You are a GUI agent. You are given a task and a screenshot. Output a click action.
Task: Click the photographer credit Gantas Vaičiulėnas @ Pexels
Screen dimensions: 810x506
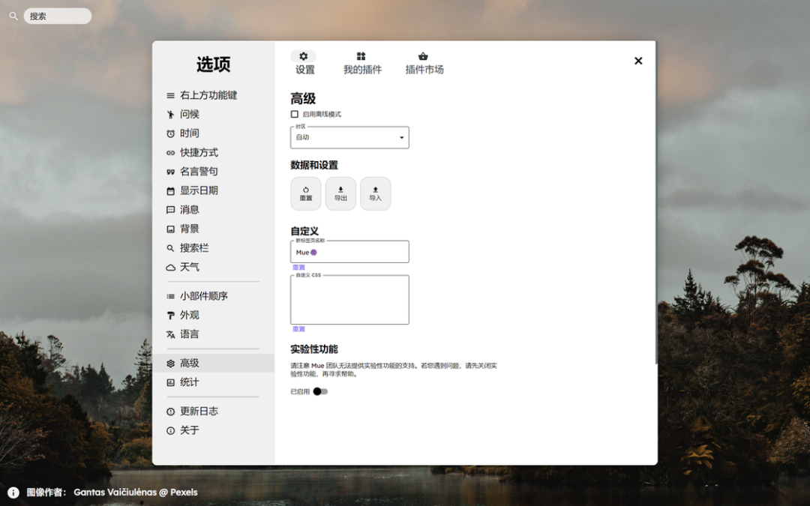[135, 493]
